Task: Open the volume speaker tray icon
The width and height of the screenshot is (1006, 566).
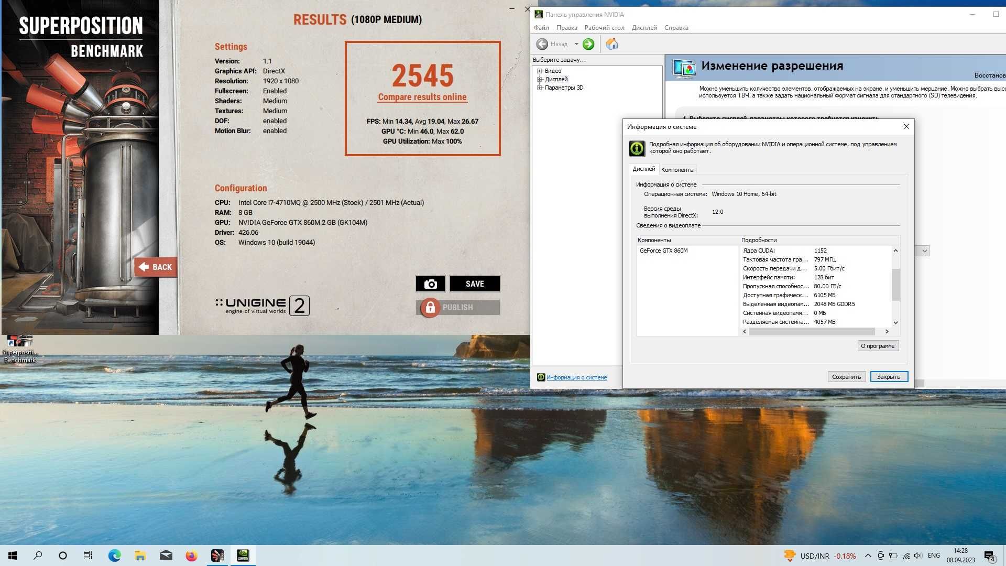Action: click(918, 556)
